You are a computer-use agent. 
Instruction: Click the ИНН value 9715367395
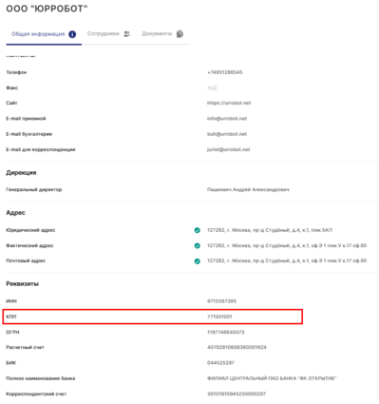pos(221,301)
